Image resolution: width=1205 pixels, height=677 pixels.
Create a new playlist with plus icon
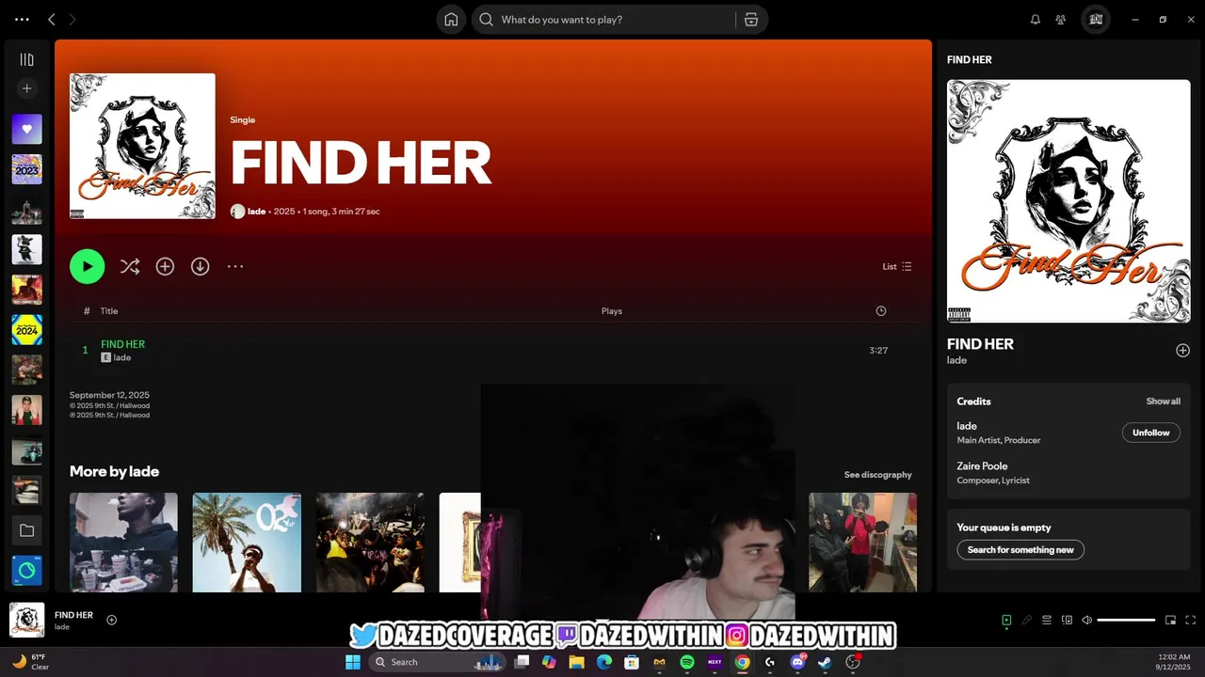[x=26, y=88]
